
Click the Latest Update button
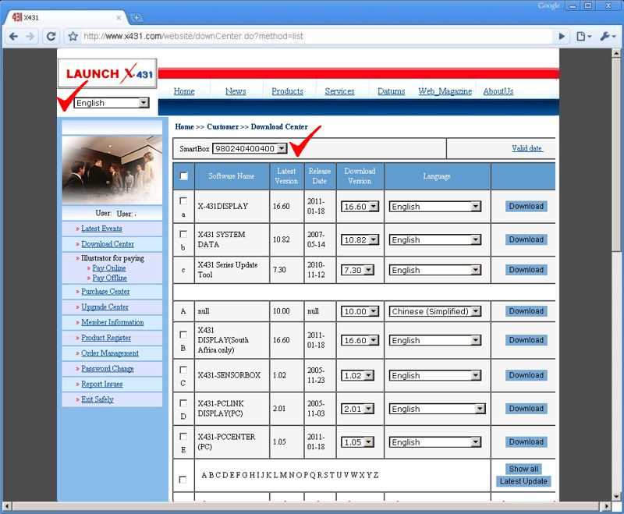(523, 481)
